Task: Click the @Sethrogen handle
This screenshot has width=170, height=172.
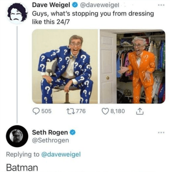Action: [51, 140]
